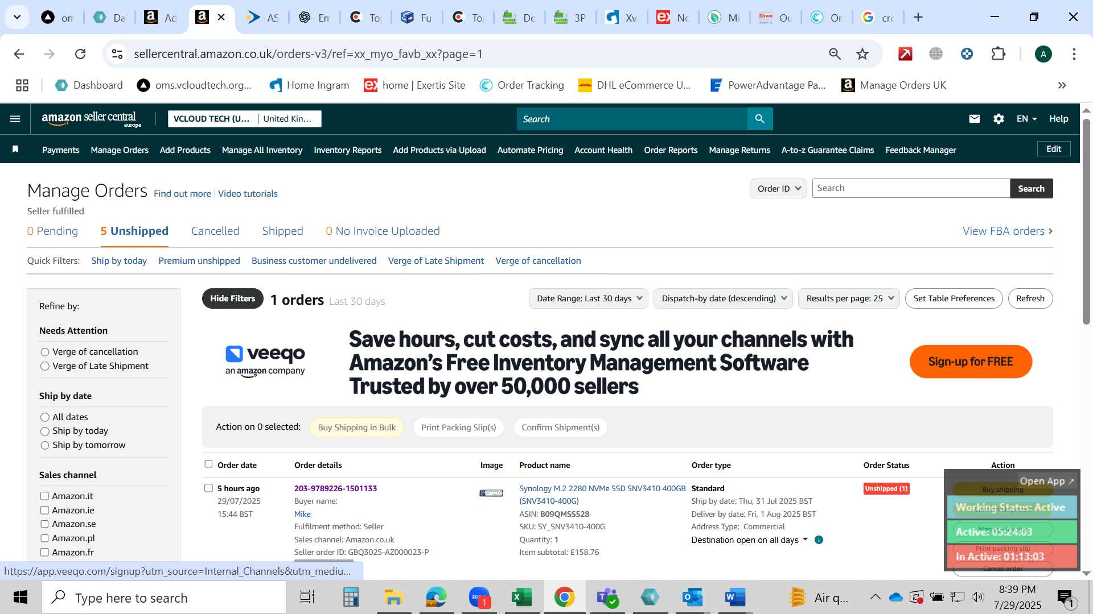Image resolution: width=1093 pixels, height=614 pixels.
Task: Open the browser zoom magnifier icon
Action: point(835,54)
